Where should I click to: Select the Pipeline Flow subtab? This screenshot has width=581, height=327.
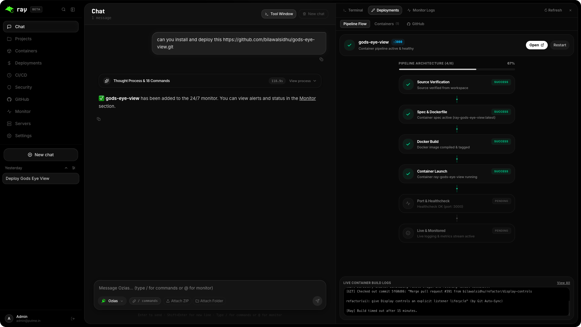[x=355, y=24]
